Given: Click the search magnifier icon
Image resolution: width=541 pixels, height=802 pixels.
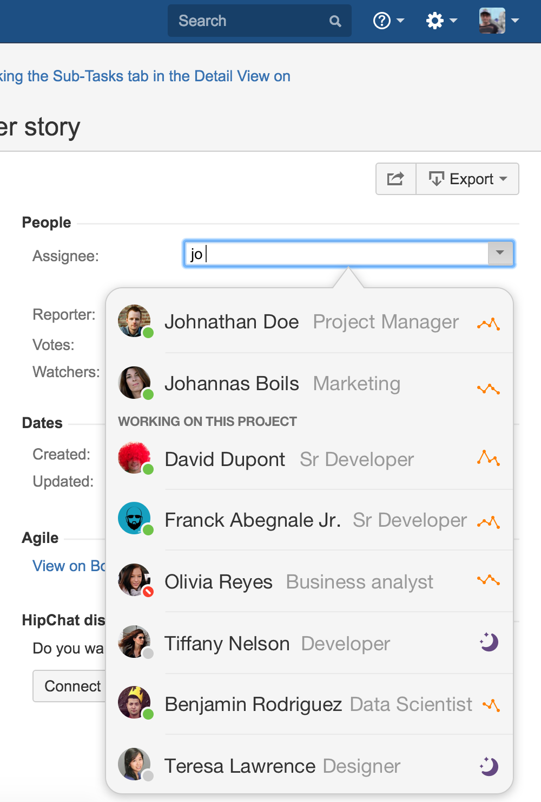Looking at the screenshot, I should coord(335,21).
